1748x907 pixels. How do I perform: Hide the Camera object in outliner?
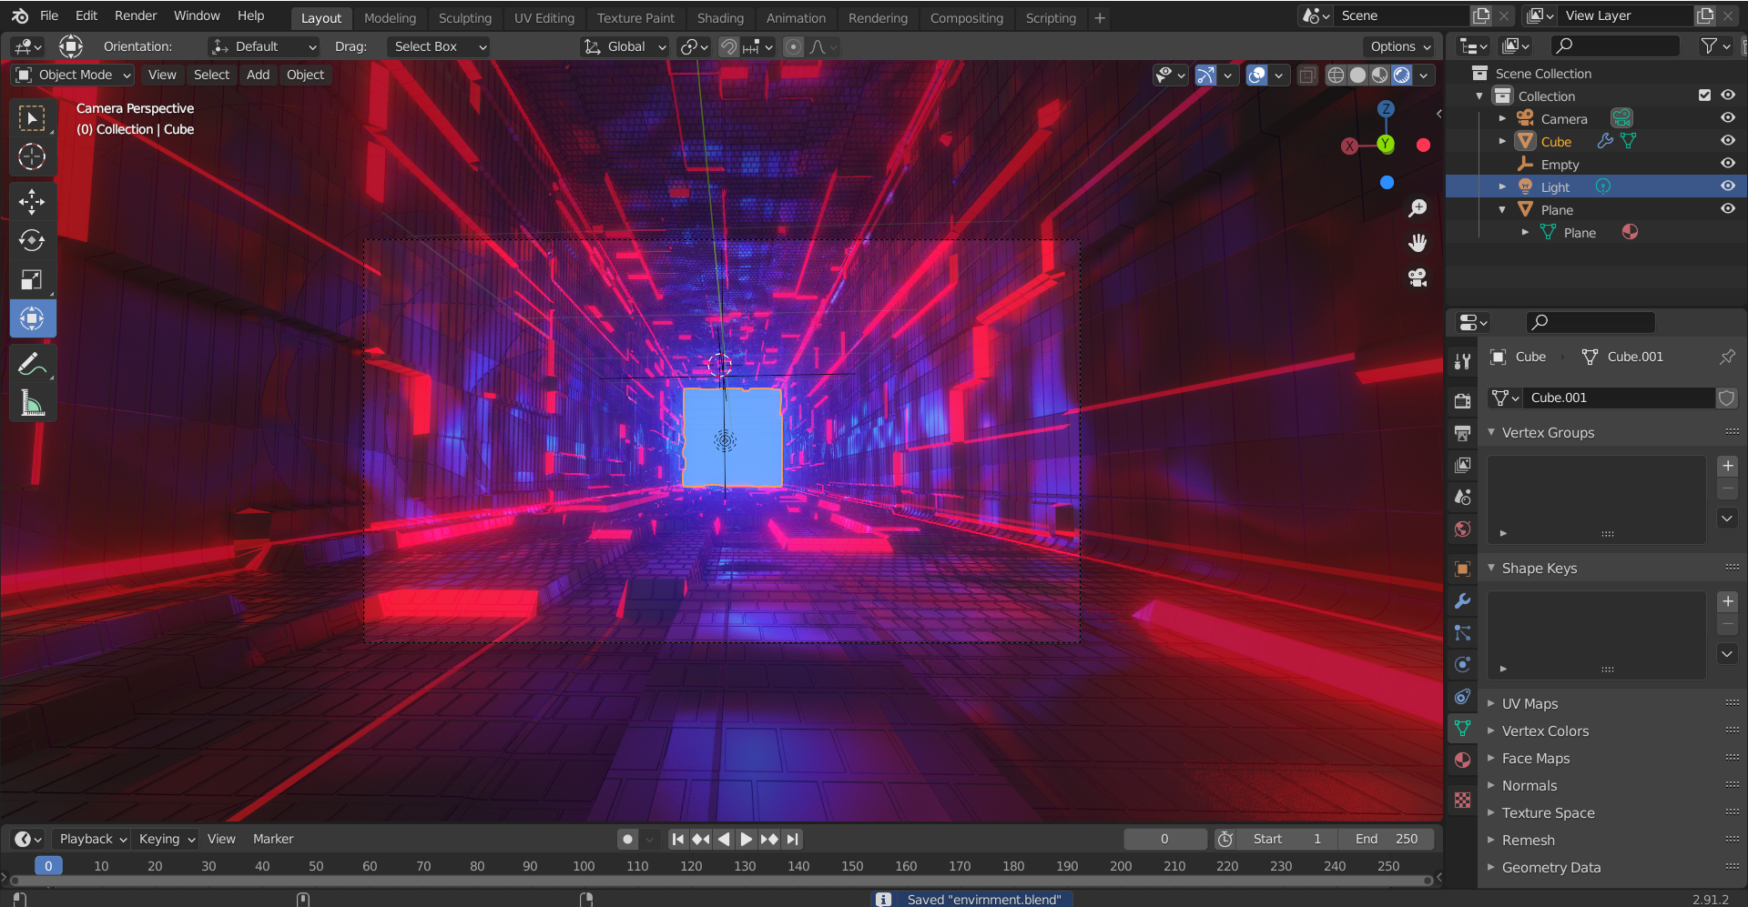pyautogui.click(x=1727, y=118)
